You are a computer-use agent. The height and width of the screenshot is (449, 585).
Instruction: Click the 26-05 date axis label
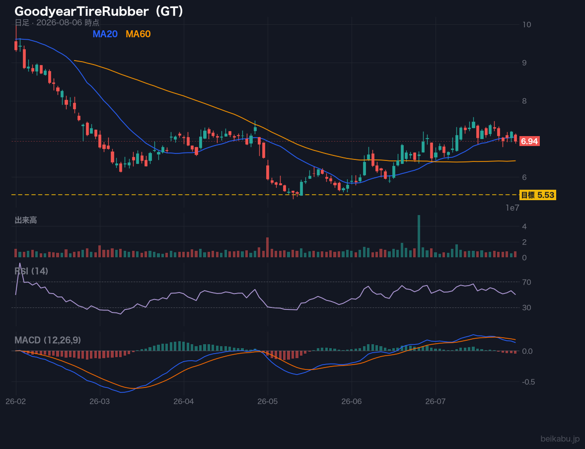coord(268,402)
